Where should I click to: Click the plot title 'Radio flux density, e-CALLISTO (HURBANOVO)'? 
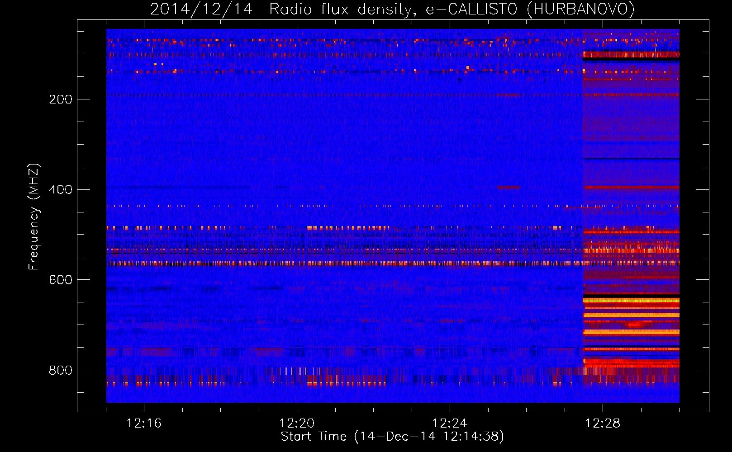coord(452,9)
